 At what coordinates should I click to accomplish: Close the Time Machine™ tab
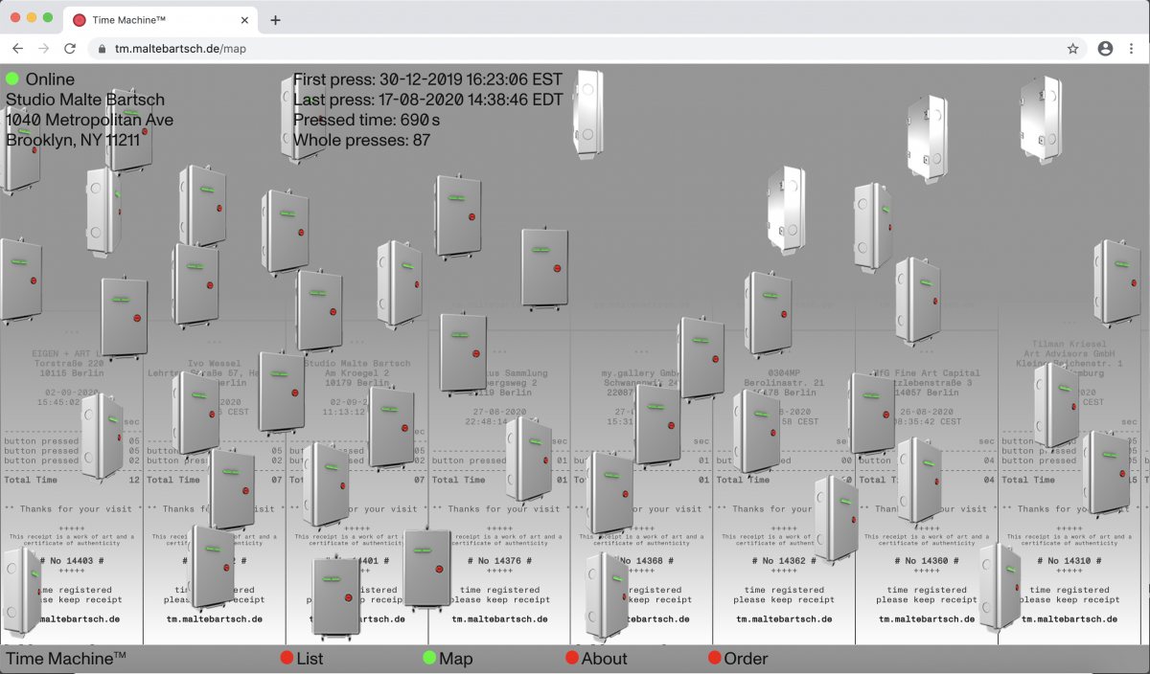point(245,20)
